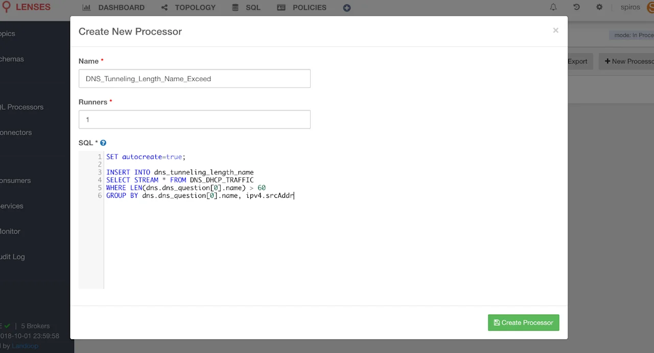The image size is (654, 353).
Task: Click the Create Processor button
Action: [x=523, y=322]
